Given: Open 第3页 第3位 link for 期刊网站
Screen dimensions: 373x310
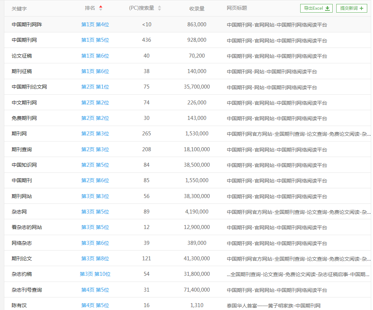Looking at the screenshot, I should point(94,196).
